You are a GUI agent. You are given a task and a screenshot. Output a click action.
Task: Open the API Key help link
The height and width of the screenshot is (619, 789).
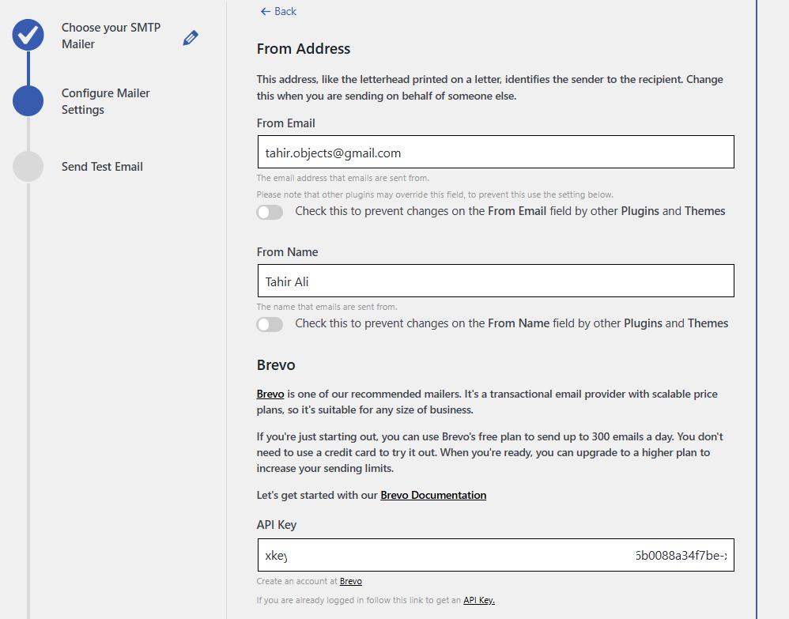481,599
